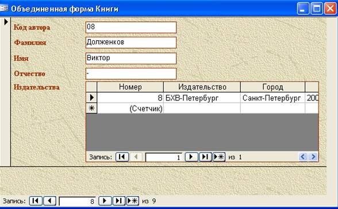The width and height of the screenshot is (338, 209).
Task: Select the Город column header
Action: [272, 87]
